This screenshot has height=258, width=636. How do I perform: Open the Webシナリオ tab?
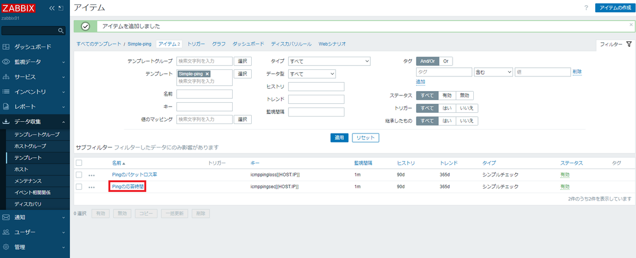click(332, 44)
